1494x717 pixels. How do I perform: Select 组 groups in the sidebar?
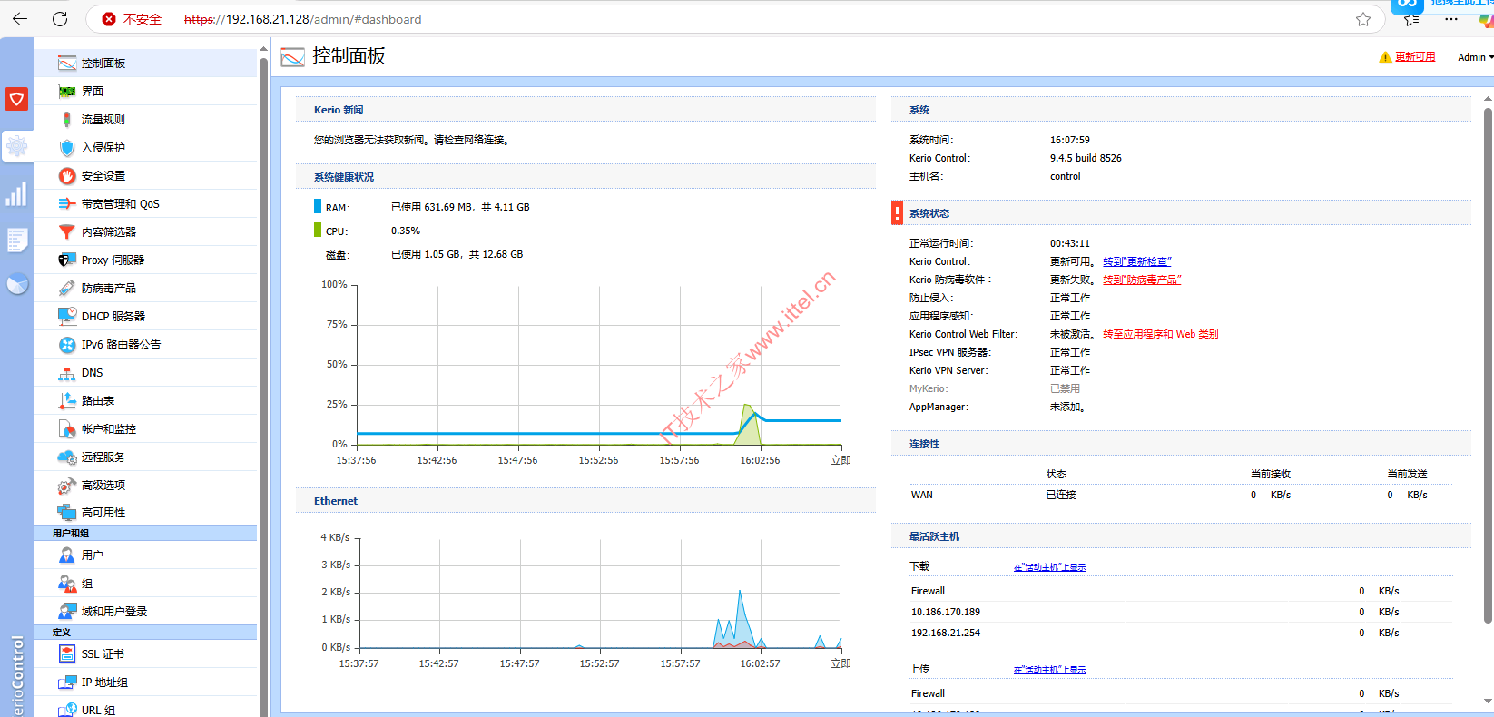pyautogui.click(x=145, y=583)
